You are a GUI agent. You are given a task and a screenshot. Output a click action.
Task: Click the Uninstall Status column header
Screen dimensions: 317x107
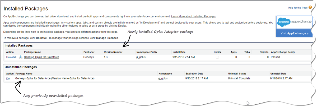pos(237,74)
